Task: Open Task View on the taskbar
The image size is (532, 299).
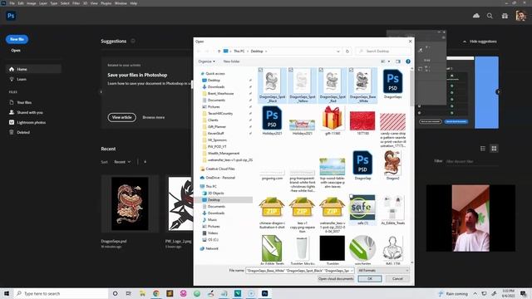Action: tap(129, 293)
